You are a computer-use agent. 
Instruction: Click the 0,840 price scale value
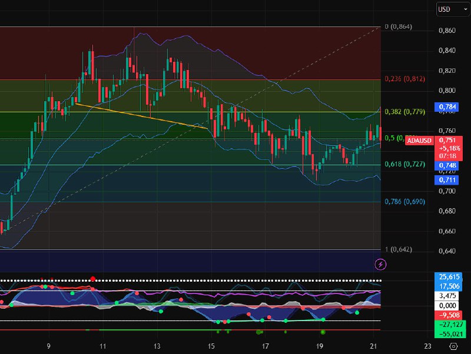coord(447,51)
